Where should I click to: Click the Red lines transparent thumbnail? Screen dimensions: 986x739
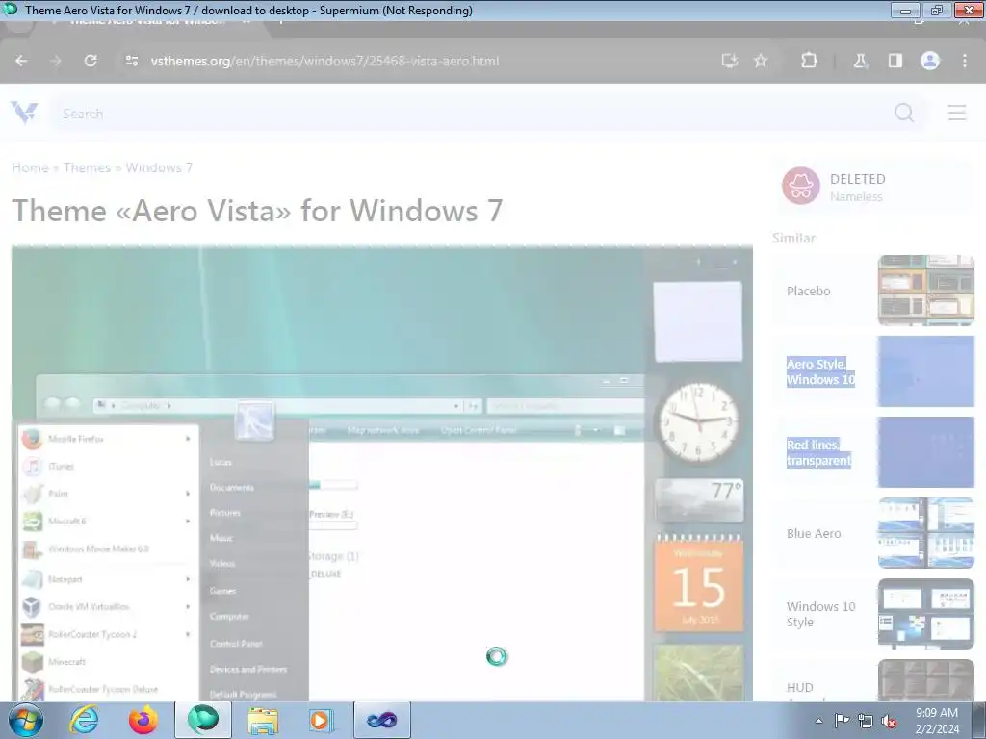925,452
